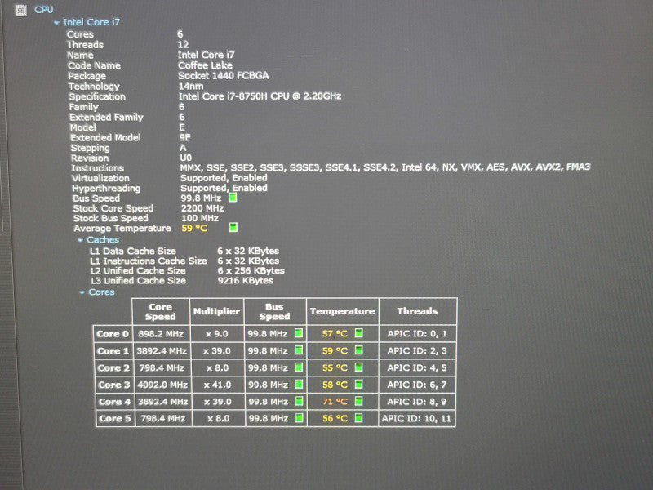Click the 898.2 MHz core speed cell

pyautogui.click(x=160, y=334)
